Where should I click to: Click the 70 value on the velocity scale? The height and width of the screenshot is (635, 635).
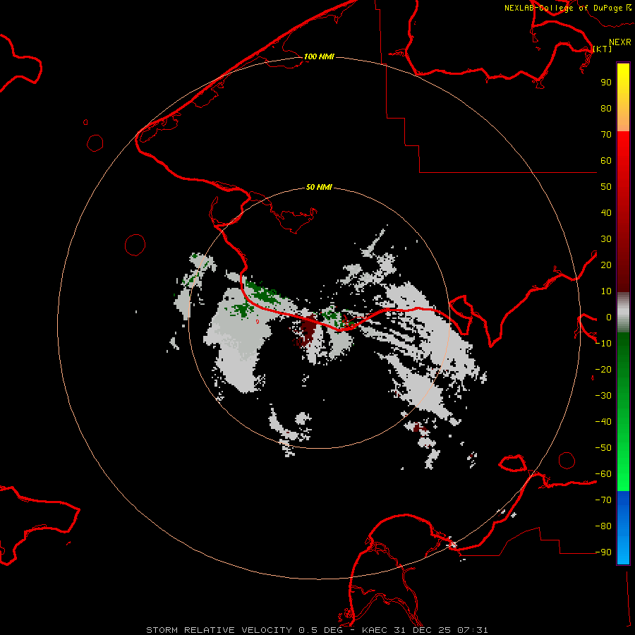(x=606, y=135)
